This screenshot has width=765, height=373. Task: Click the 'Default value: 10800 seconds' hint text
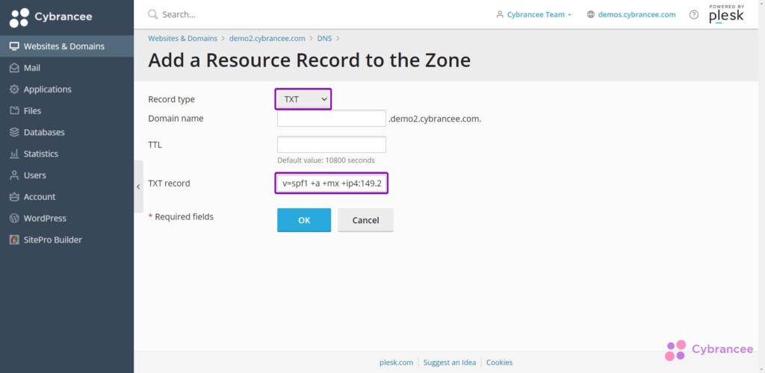tap(326, 160)
